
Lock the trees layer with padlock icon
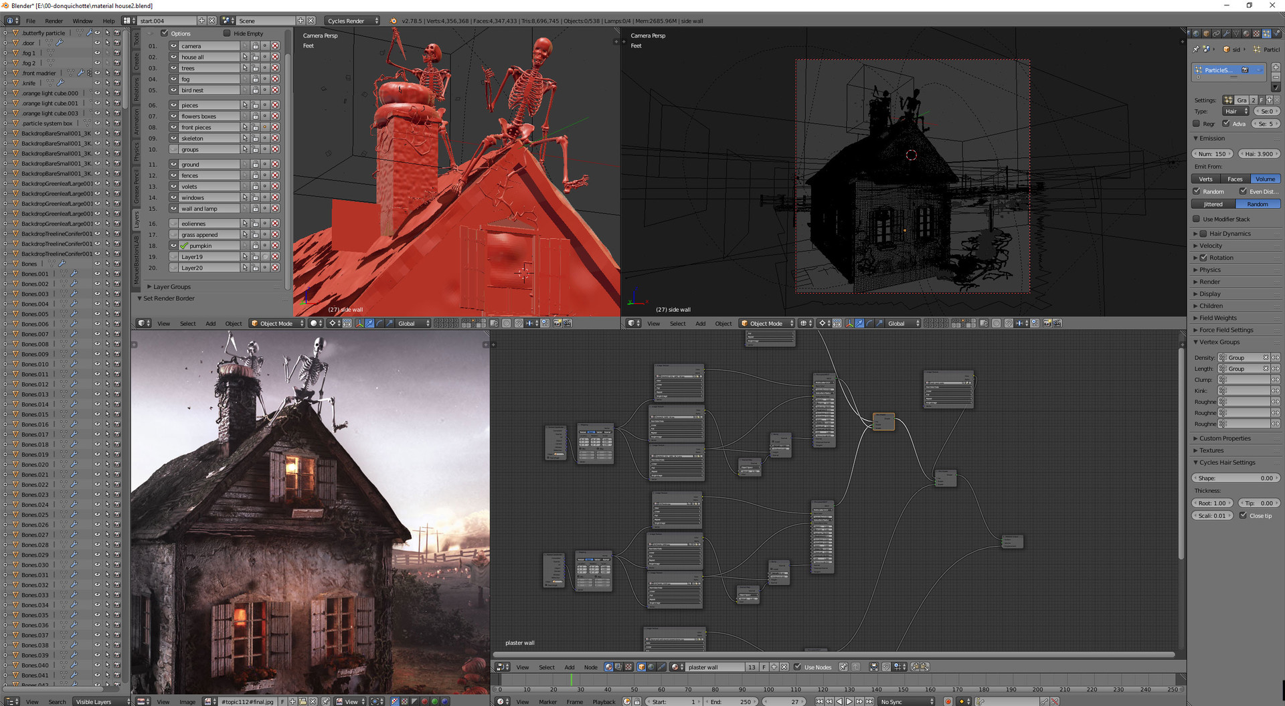(x=255, y=68)
